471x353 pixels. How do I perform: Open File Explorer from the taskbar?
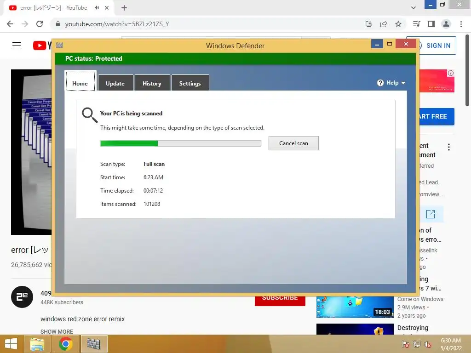(x=37, y=344)
